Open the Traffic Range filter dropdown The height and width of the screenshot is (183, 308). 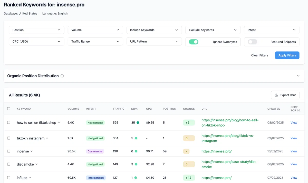pos(95,41)
